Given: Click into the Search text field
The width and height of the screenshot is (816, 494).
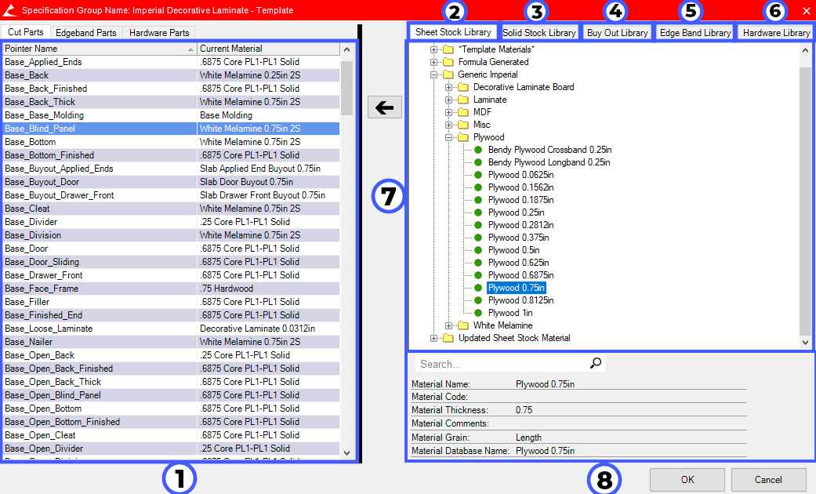Looking at the screenshot, I should pyautogui.click(x=502, y=364).
